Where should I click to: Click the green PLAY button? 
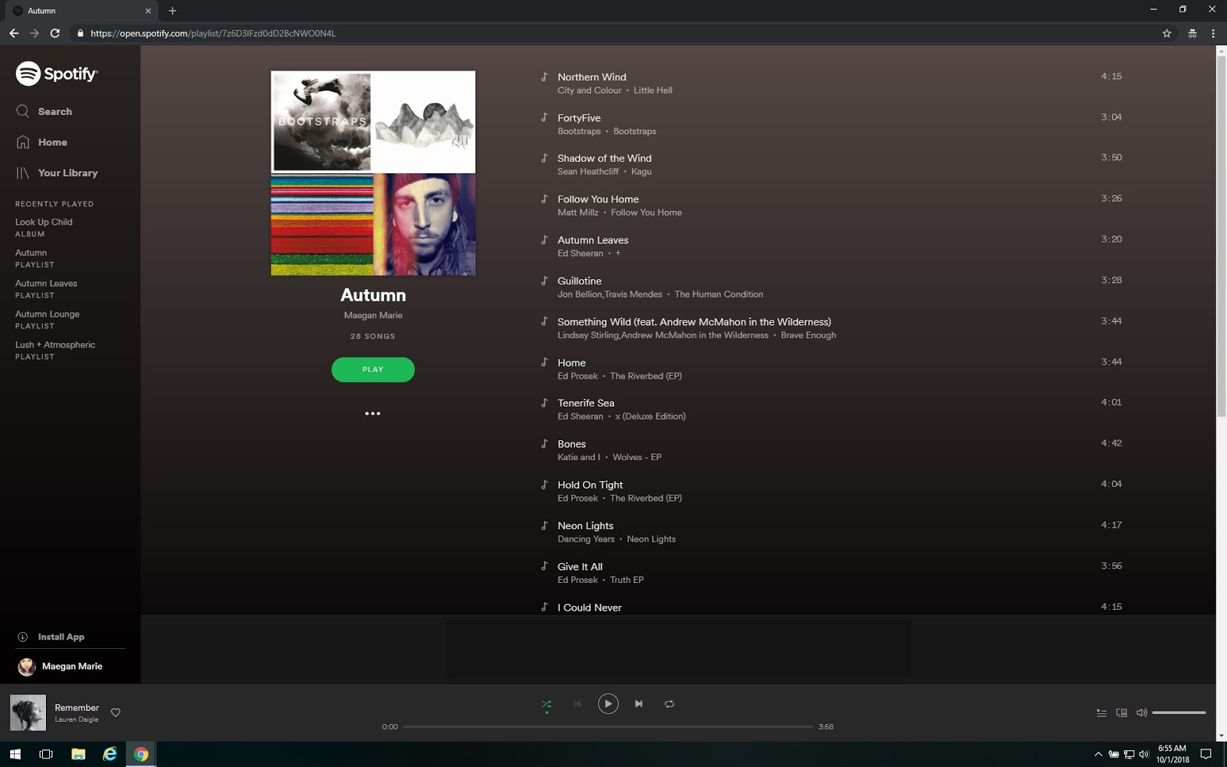373,370
